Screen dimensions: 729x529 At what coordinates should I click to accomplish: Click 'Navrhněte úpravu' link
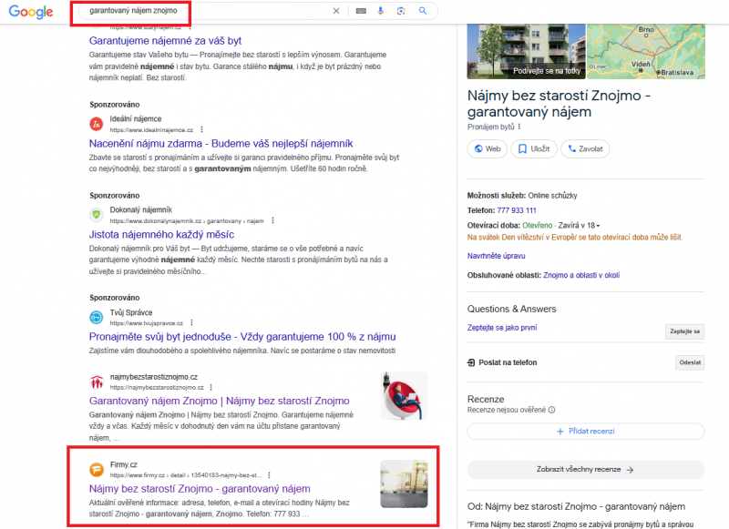(496, 256)
